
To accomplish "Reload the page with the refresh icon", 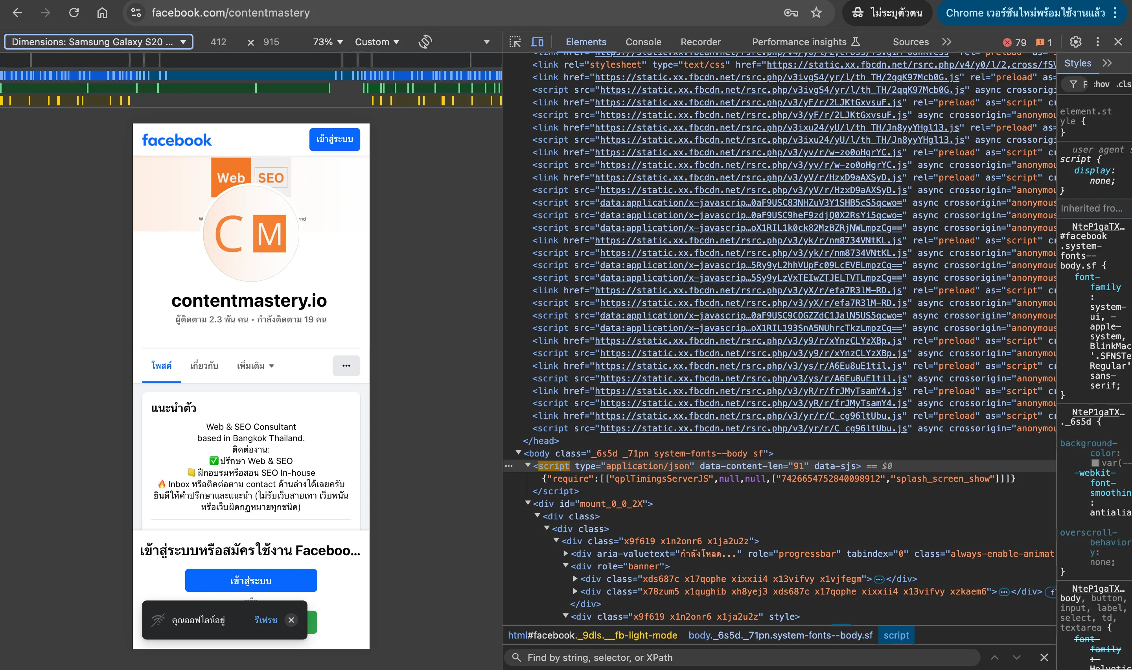I will click(74, 13).
